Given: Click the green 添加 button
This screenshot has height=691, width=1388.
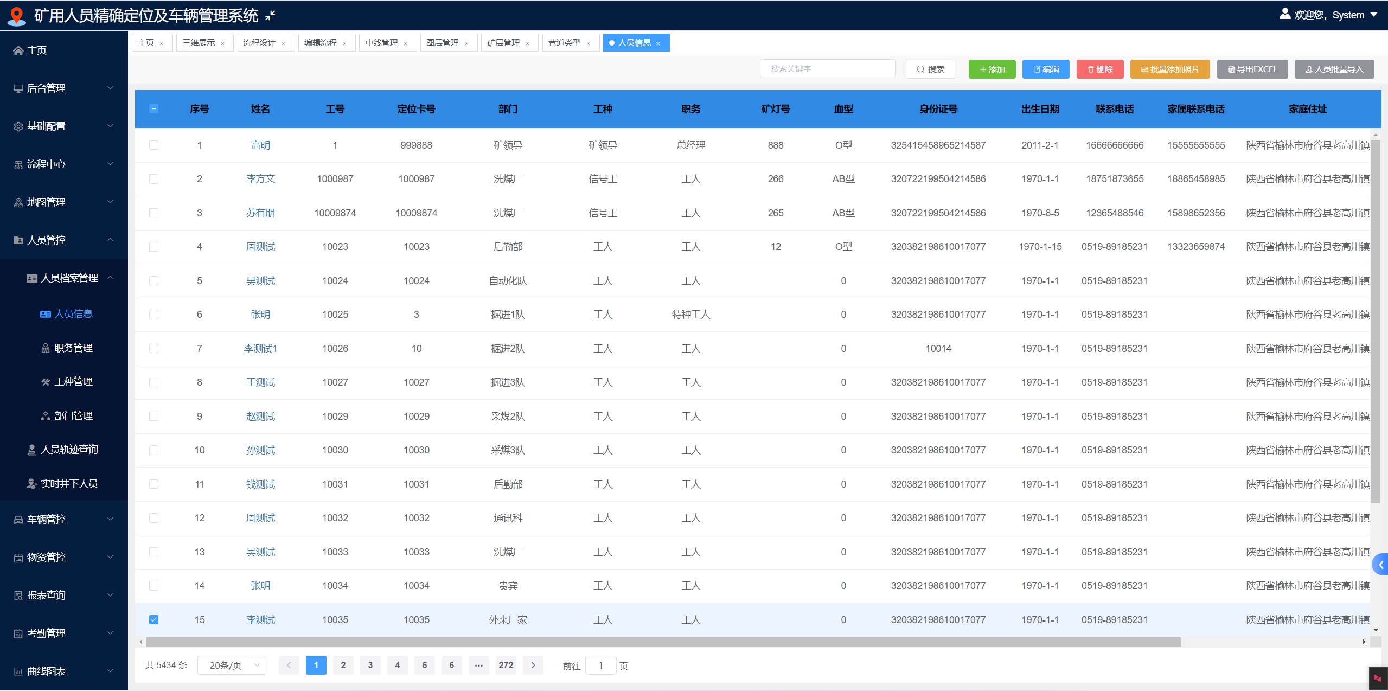Looking at the screenshot, I should pos(992,69).
